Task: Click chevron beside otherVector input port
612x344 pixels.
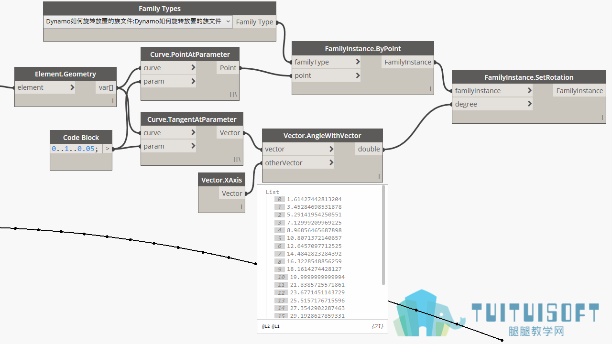Action: tap(331, 163)
